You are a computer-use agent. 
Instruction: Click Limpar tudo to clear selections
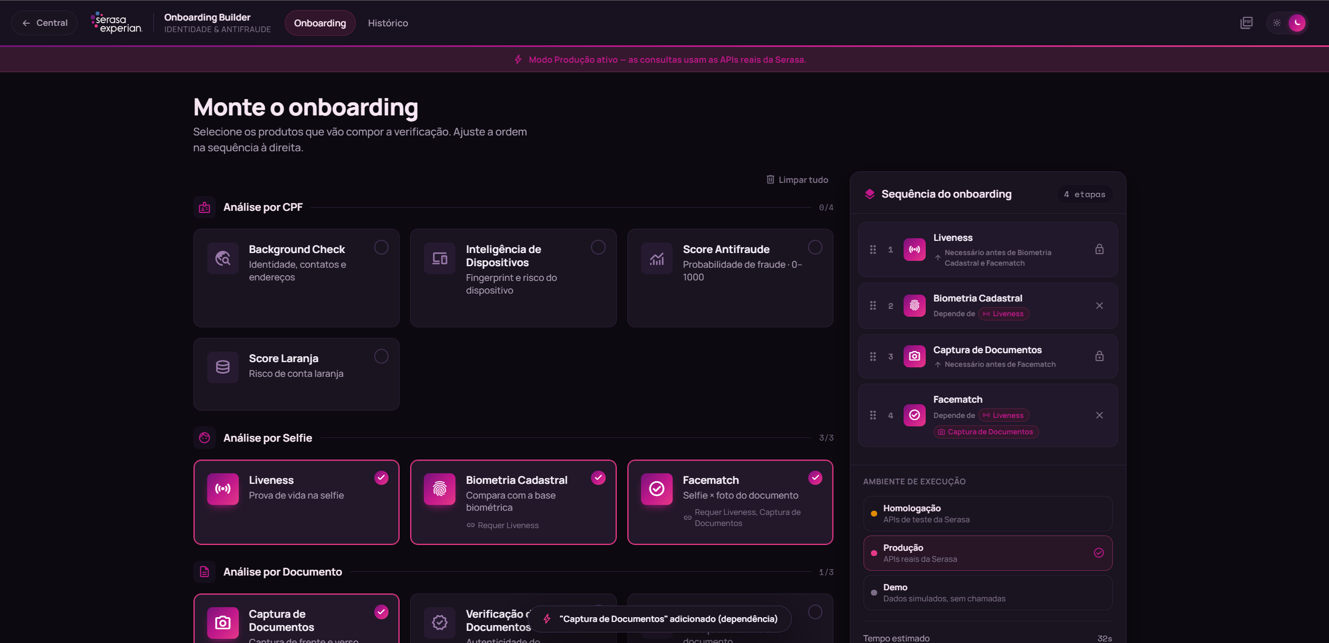point(797,180)
